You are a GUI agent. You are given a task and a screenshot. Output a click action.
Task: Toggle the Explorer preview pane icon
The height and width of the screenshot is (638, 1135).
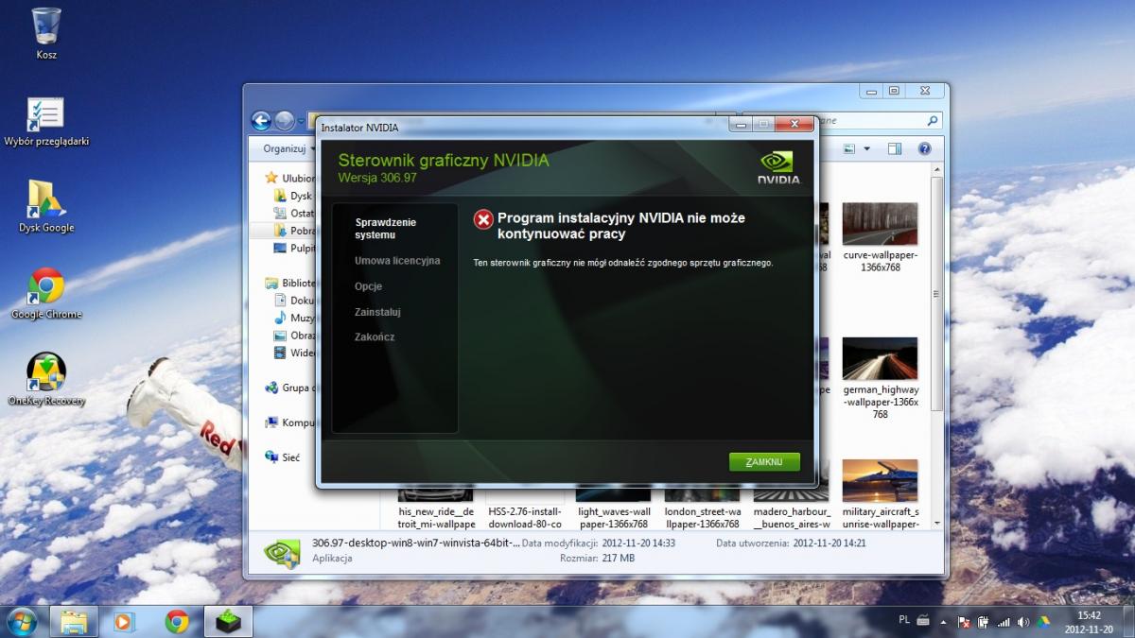tap(895, 148)
